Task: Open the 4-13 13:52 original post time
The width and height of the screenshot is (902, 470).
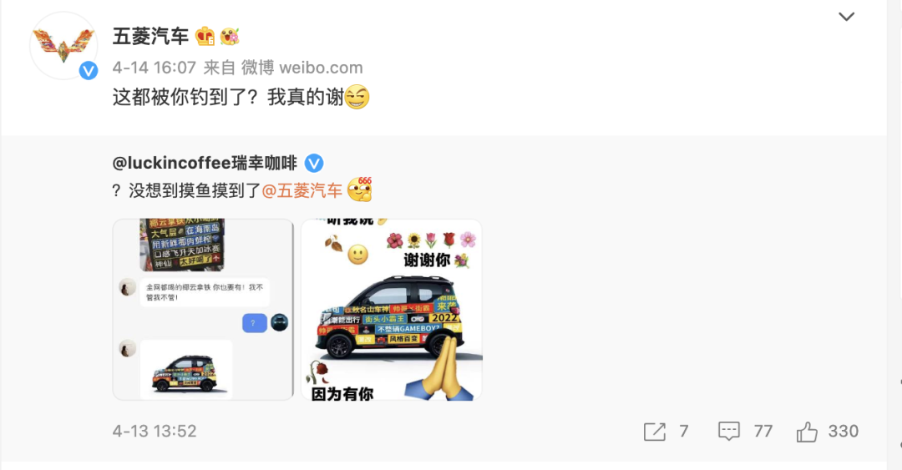Action: pos(155,431)
